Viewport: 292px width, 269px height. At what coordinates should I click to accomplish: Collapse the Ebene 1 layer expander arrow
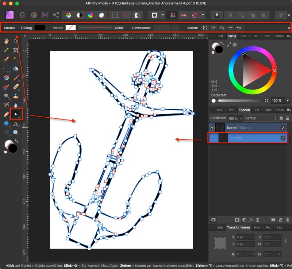pos(212,128)
